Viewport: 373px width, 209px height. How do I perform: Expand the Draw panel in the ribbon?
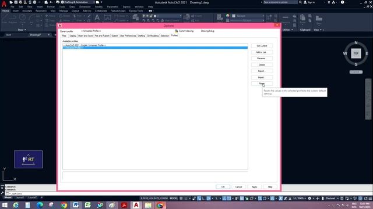(x=22, y=30)
